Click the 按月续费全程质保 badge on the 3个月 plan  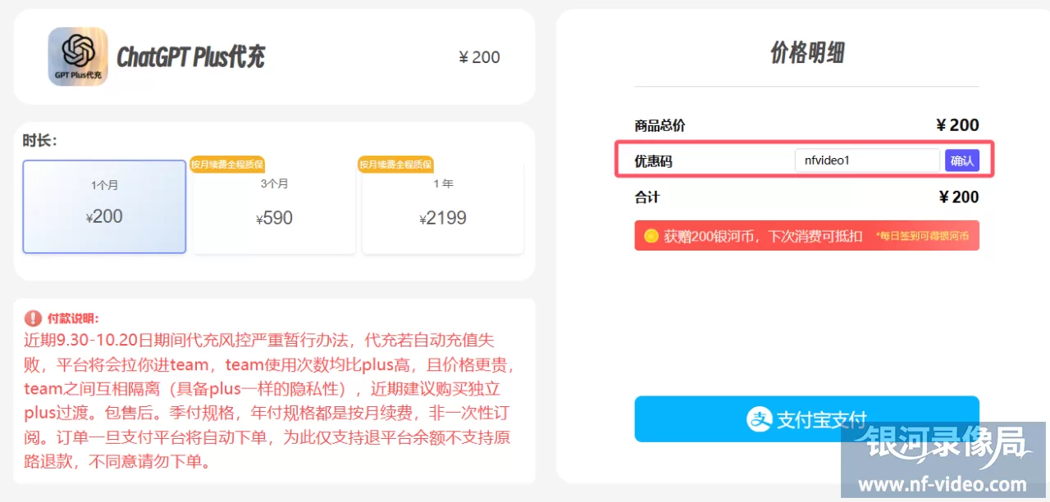[227, 164]
